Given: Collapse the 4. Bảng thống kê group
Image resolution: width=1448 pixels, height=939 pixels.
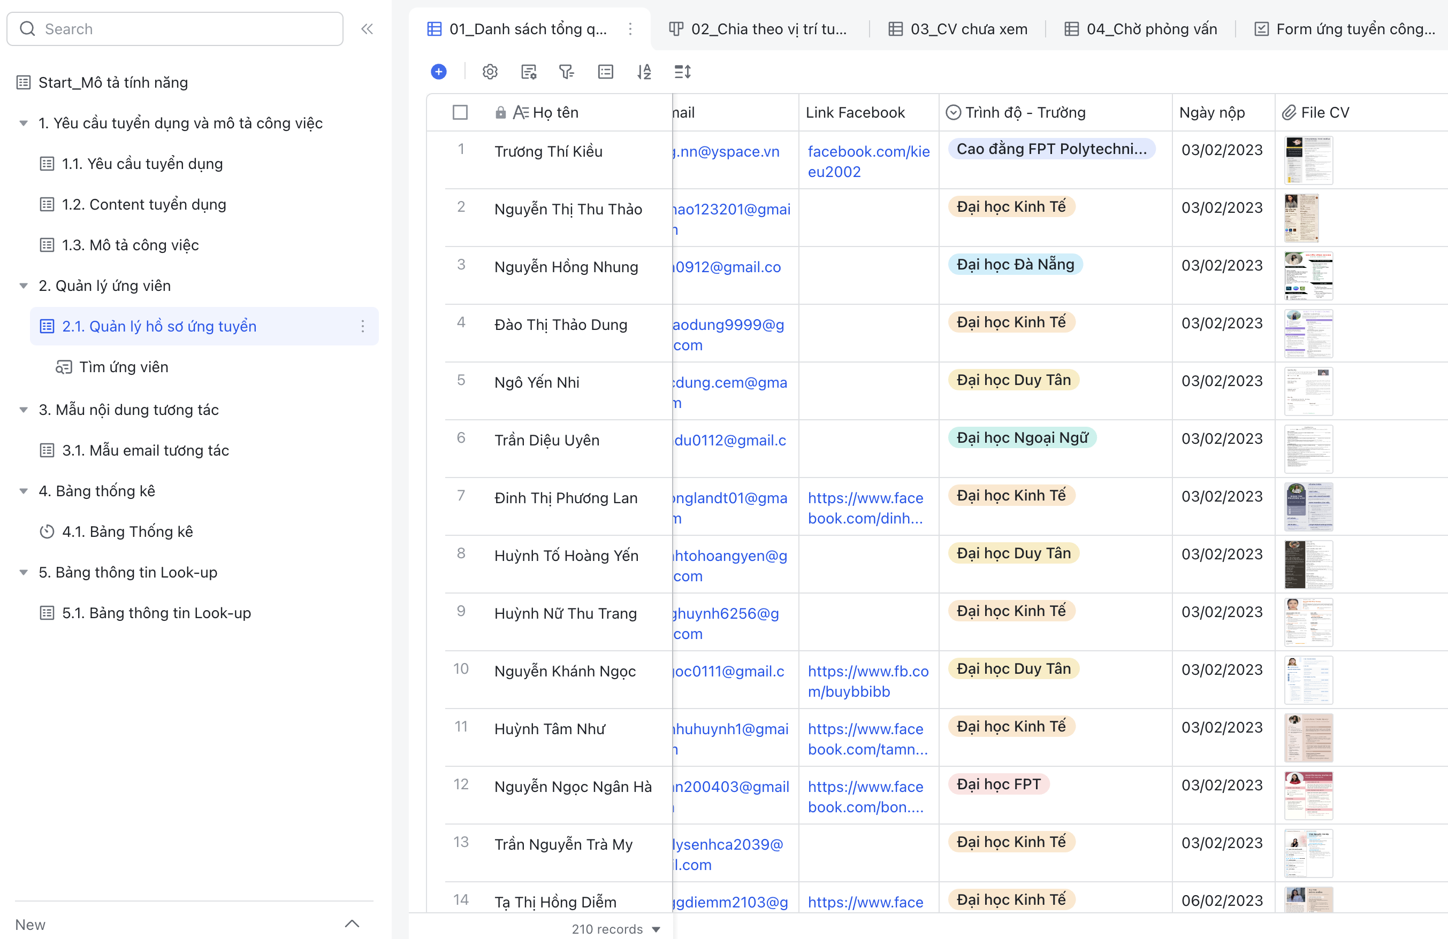Looking at the screenshot, I should click(23, 491).
